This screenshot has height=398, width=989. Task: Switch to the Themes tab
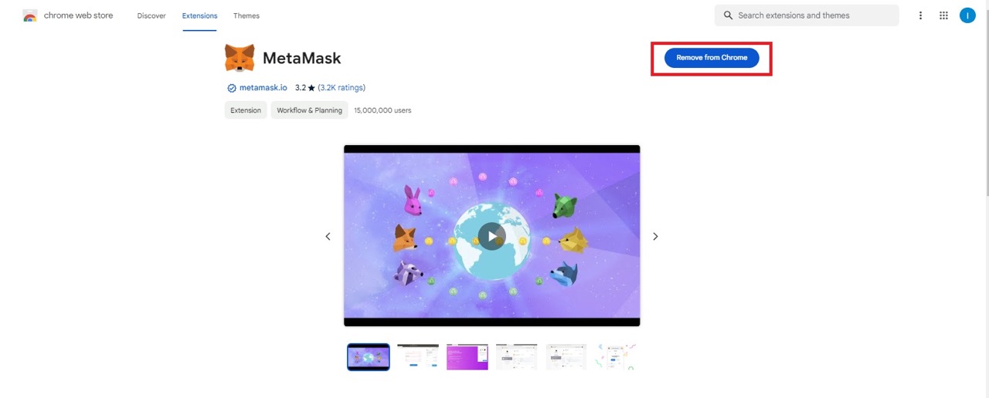[246, 15]
